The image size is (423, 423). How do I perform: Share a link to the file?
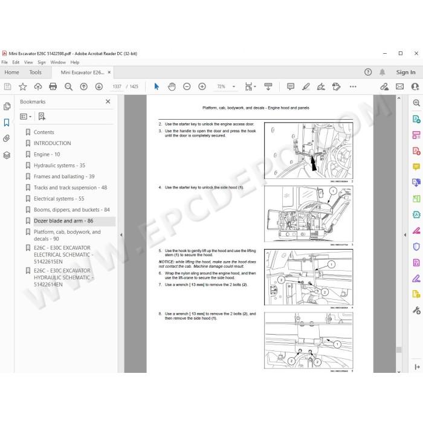click(x=384, y=86)
